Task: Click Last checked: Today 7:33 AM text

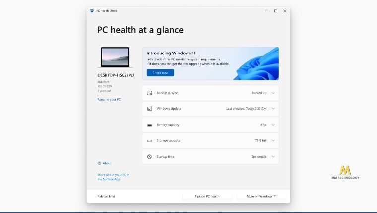Action: [x=246, y=109]
